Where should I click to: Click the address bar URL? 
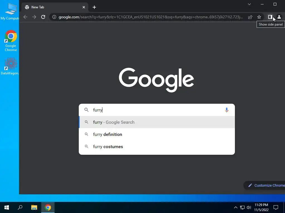point(151,17)
